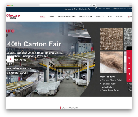
Task: Open the HOME menu item
Action: pyautogui.click(x=43, y=17)
